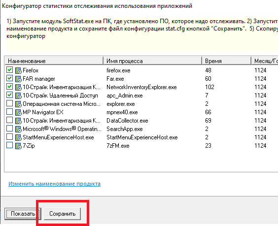Uncheck the FAR manager checkbox
The height and width of the screenshot is (226, 278).
[9, 78]
